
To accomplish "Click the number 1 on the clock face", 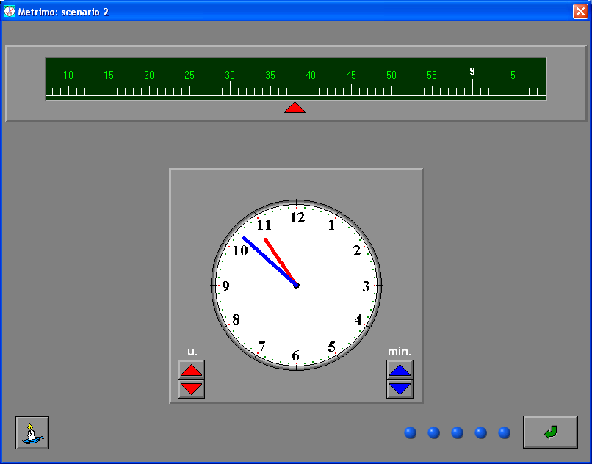I will click(331, 225).
